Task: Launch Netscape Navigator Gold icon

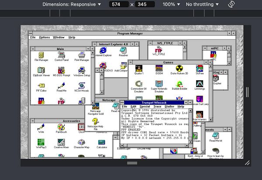Action: 96,109
